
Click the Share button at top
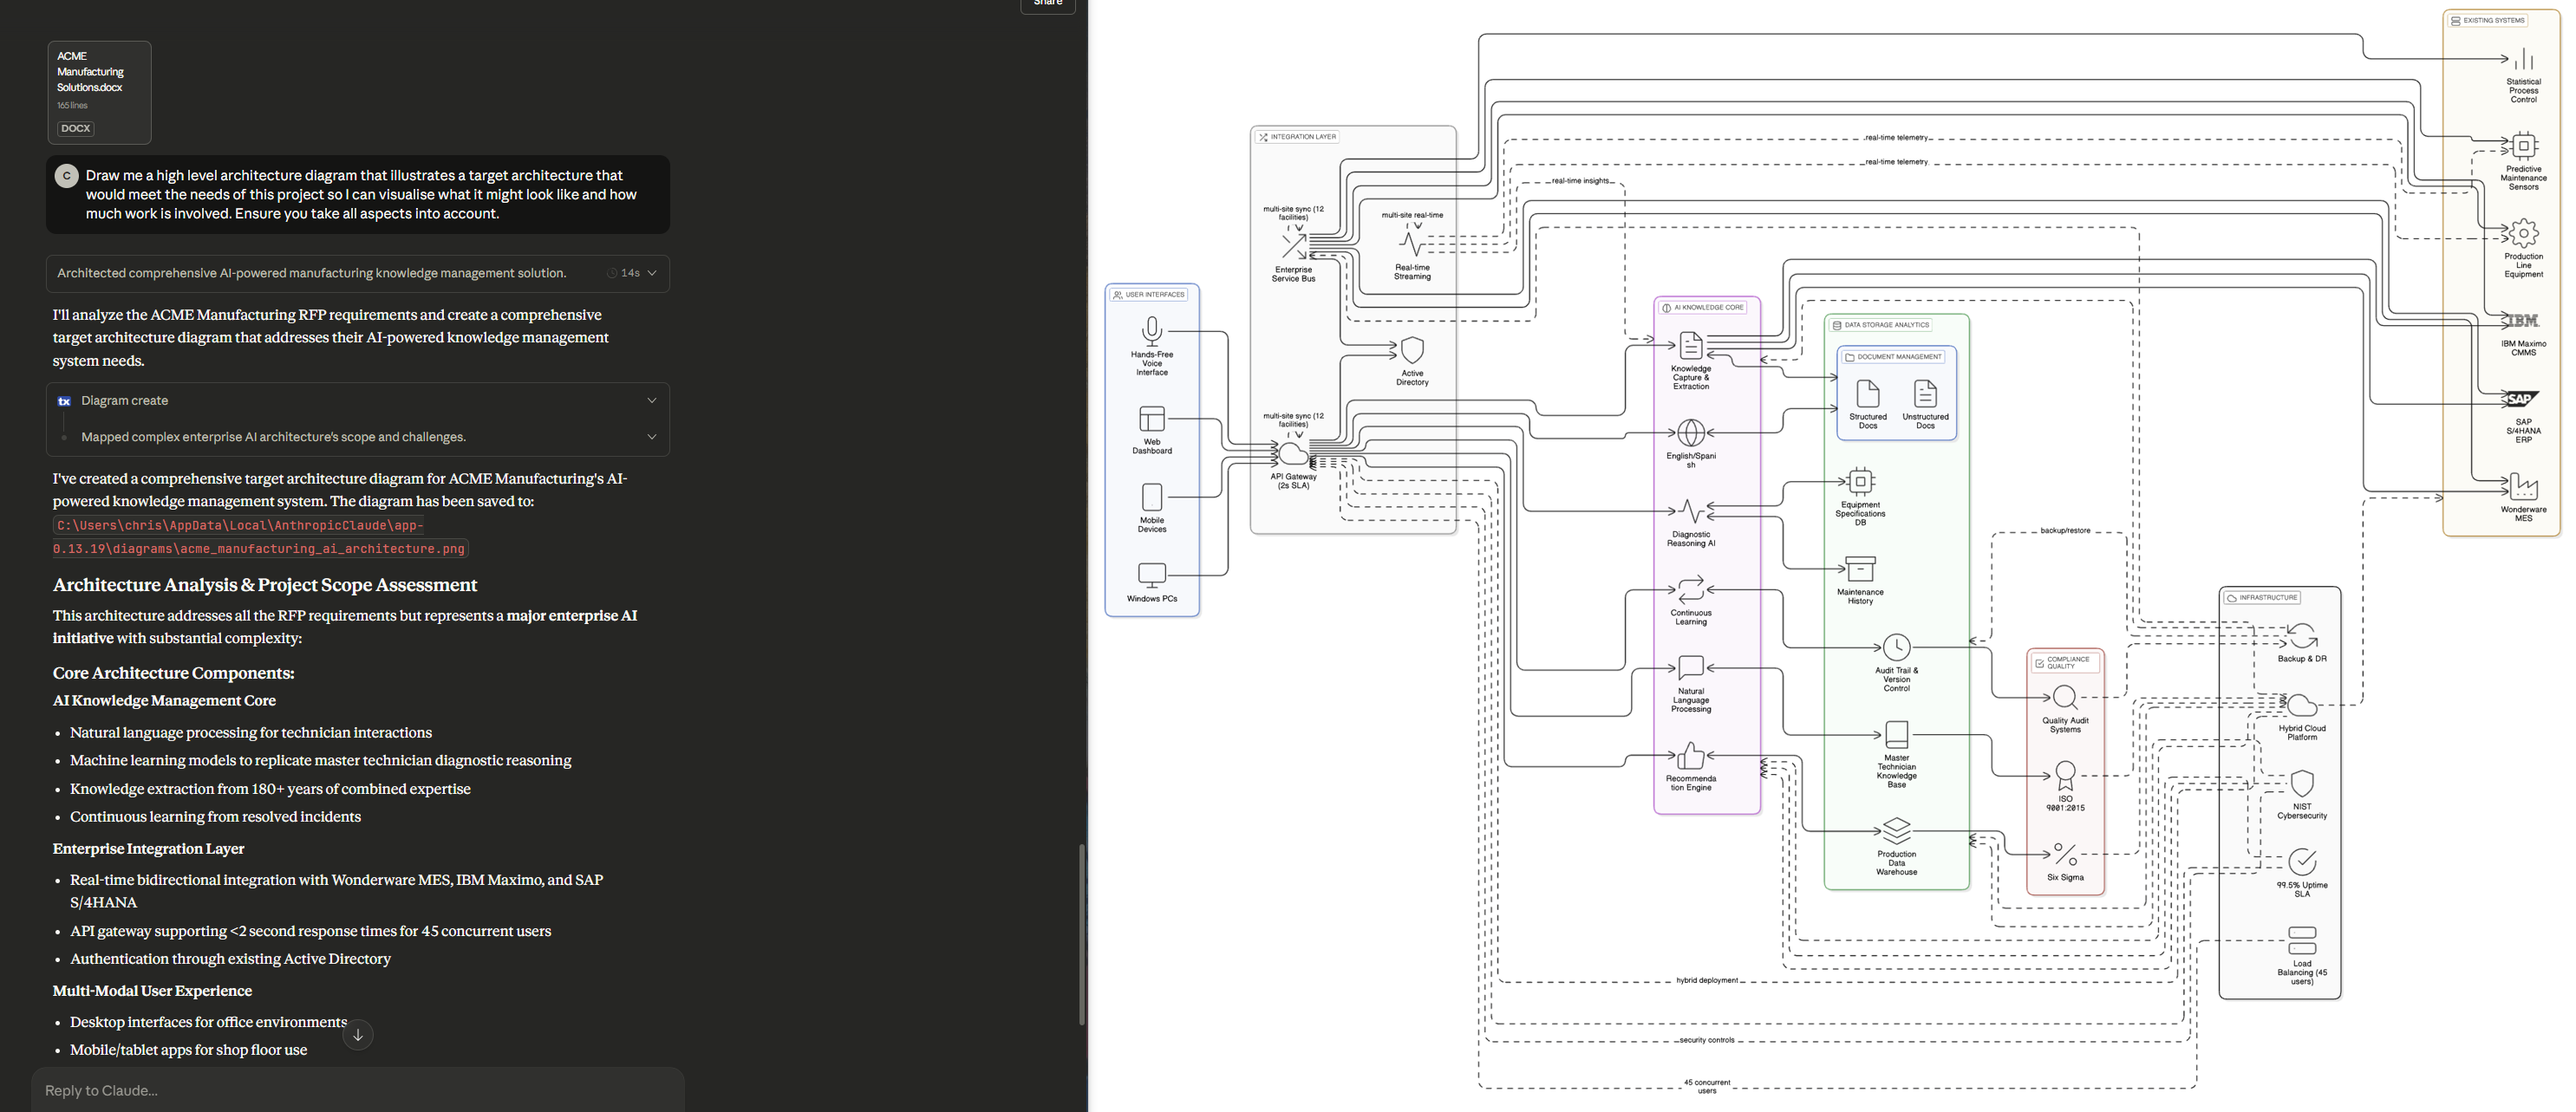1047,4
